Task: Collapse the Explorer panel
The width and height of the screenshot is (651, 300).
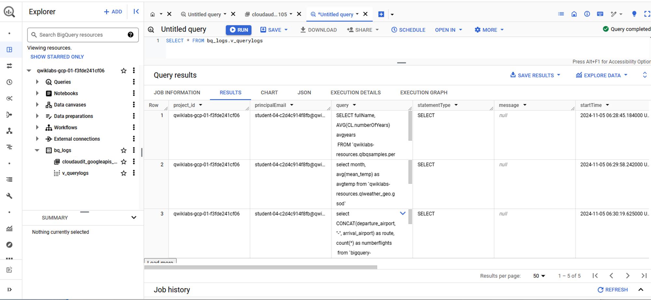Action: [x=136, y=12]
